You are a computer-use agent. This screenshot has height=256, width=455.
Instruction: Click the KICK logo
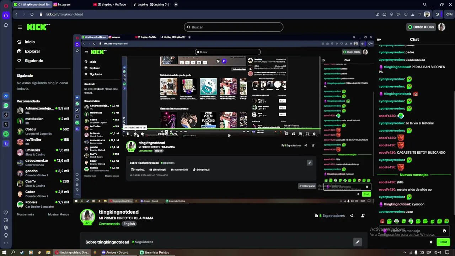click(x=38, y=27)
